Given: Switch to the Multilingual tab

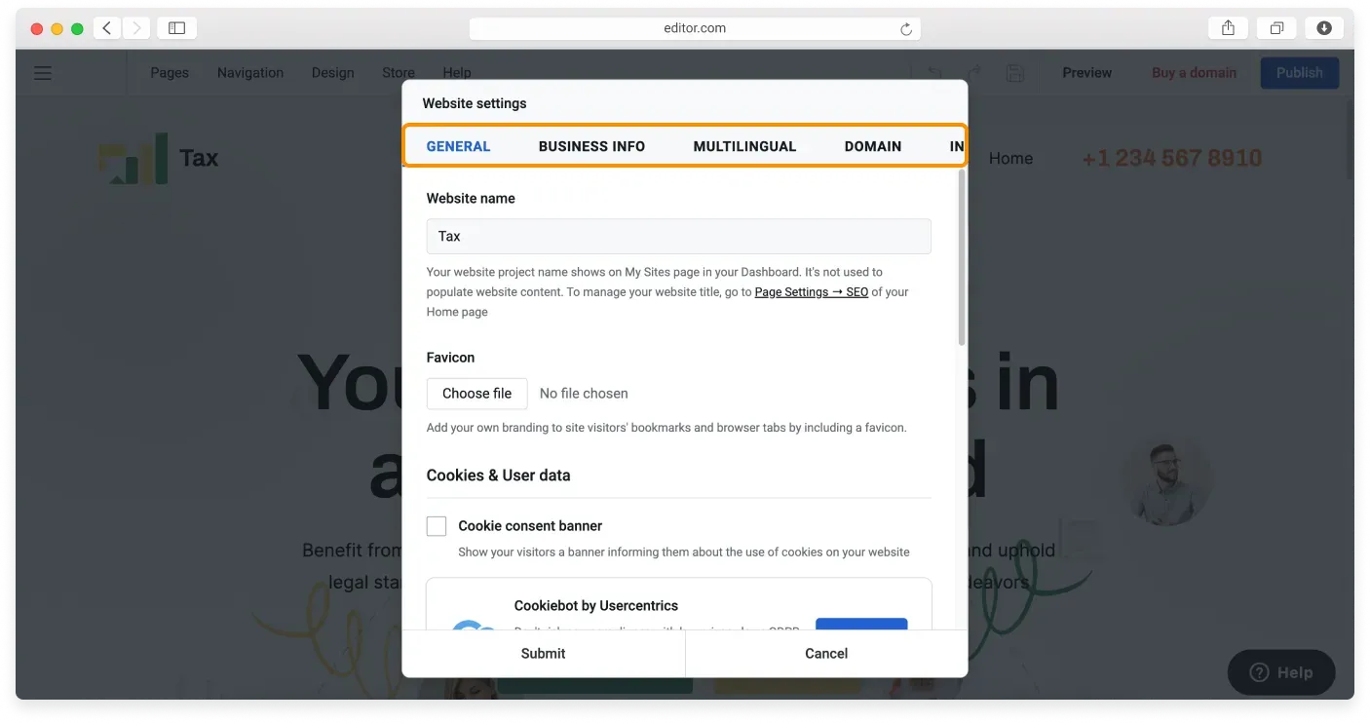Looking at the screenshot, I should pyautogui.click(x=744, y=146).
